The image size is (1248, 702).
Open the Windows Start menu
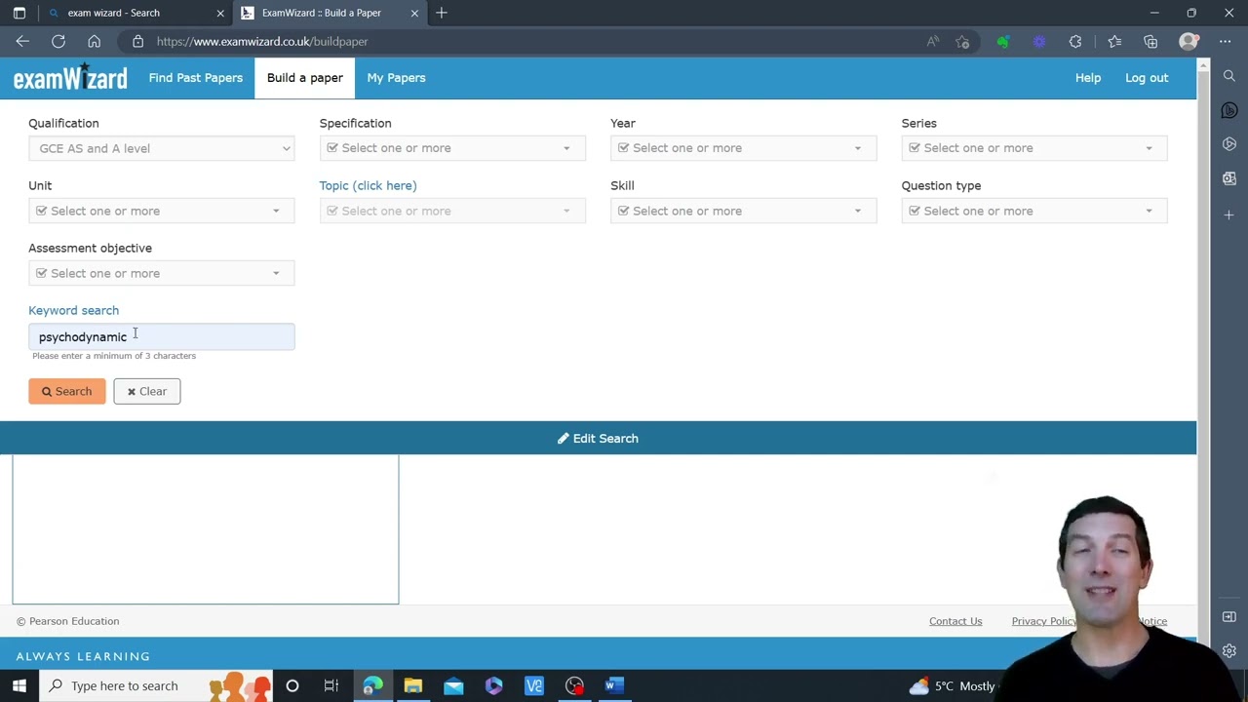pyautogui.click(x=19, y=686)
